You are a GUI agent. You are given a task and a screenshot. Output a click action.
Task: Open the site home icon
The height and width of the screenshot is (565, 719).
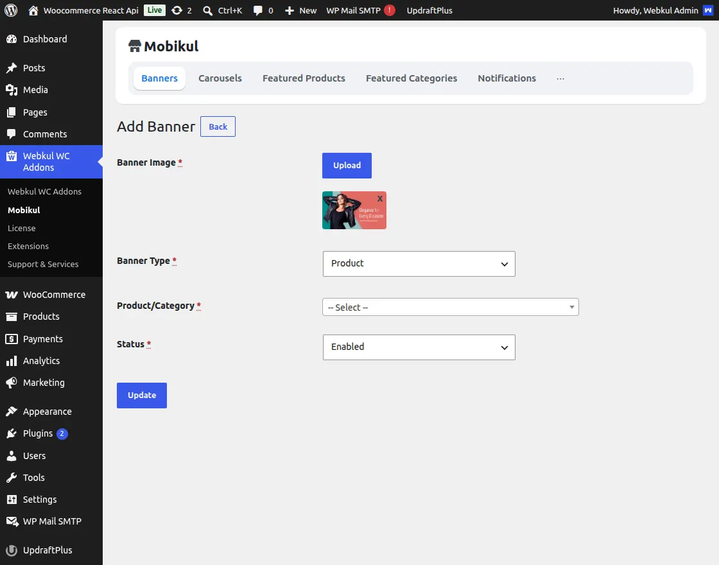coord(33,10)
